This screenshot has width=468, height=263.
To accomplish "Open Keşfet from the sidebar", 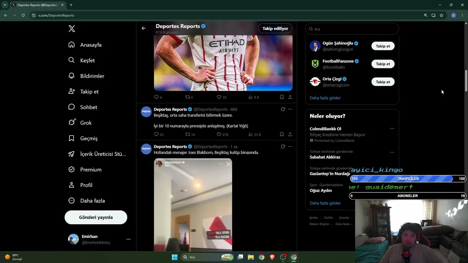I will click(82, 60).
